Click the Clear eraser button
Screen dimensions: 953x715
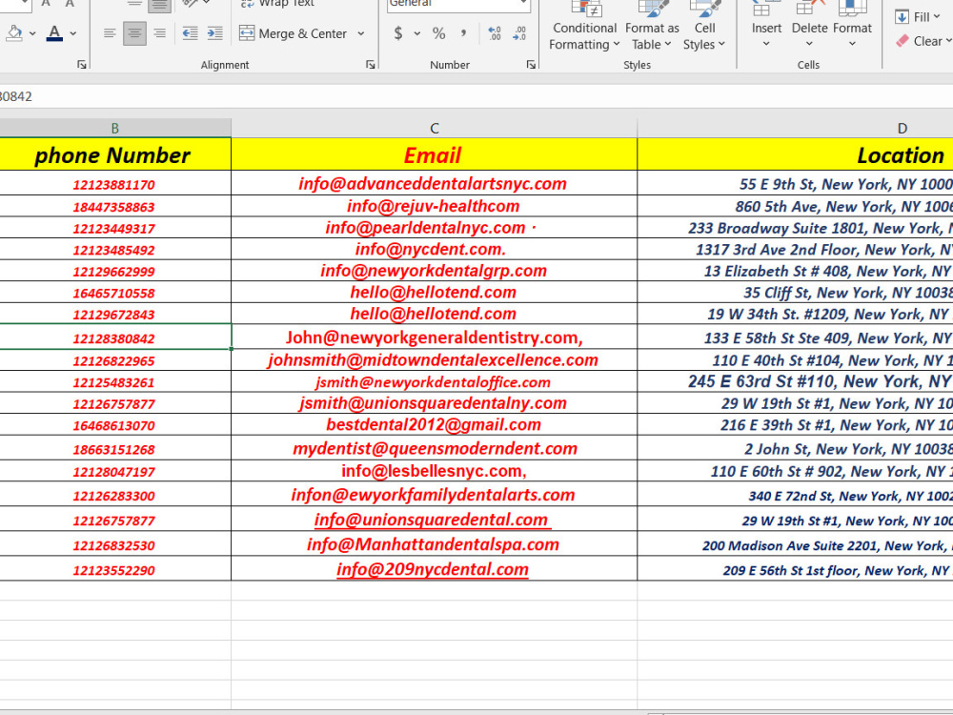[923, 41]
